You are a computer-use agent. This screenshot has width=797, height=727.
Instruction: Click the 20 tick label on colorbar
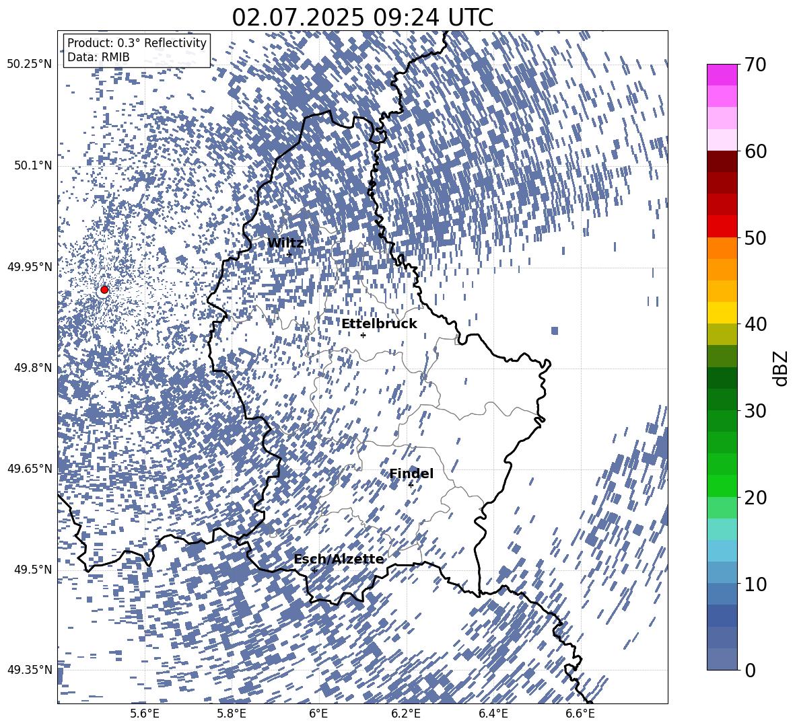[x=755, y=497]
